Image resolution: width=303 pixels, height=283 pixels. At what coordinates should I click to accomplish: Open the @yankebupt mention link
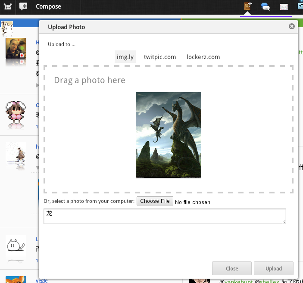tap(236, 281)
